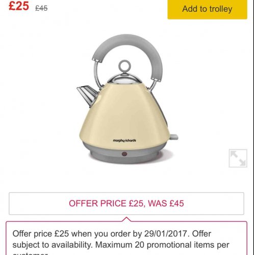Click the chrome spout of the kettle
This screenshot has height=255, width=254.
pyautogui.click(x=87, y=94)
